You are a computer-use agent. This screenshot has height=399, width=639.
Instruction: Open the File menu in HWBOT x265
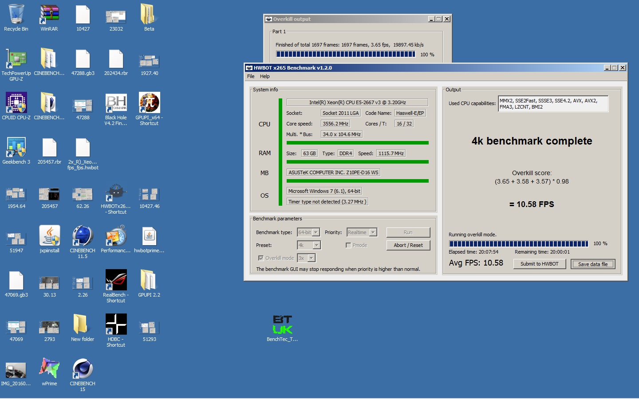click(251, 76)
